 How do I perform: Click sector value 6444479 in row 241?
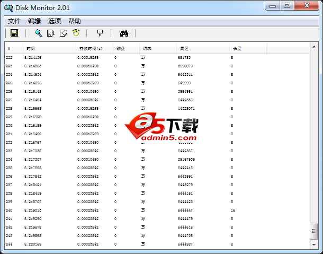tap(185, 218)
